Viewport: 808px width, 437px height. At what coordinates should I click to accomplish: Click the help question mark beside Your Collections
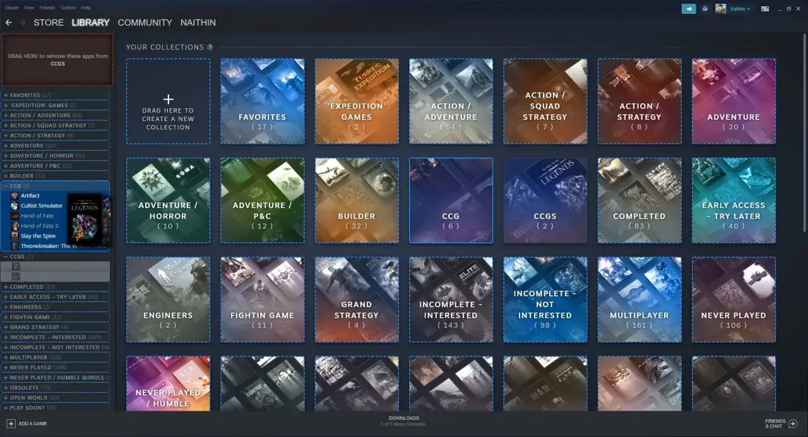coord(210,47)
